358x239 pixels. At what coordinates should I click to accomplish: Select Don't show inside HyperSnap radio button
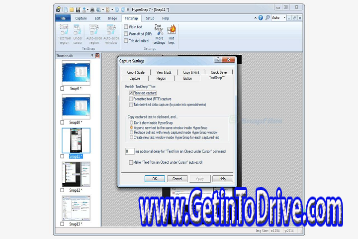(131, 122)
